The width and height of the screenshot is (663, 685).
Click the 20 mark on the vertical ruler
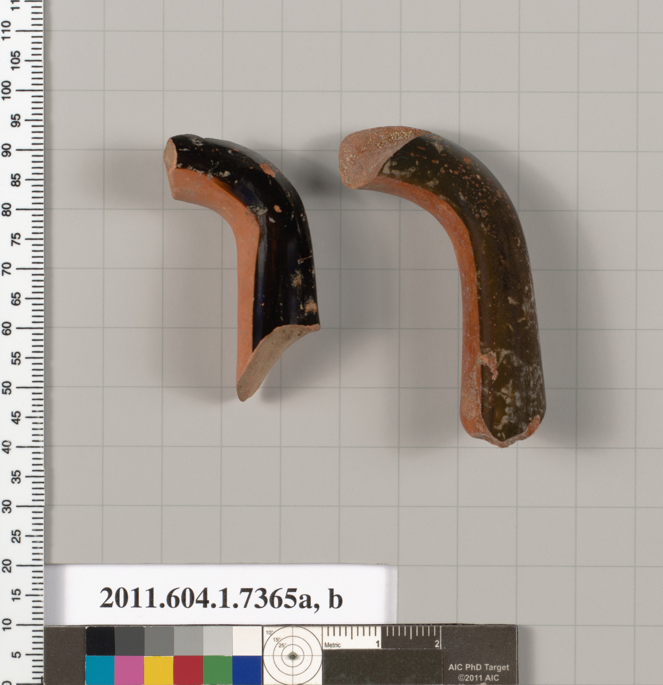[7, 566]
